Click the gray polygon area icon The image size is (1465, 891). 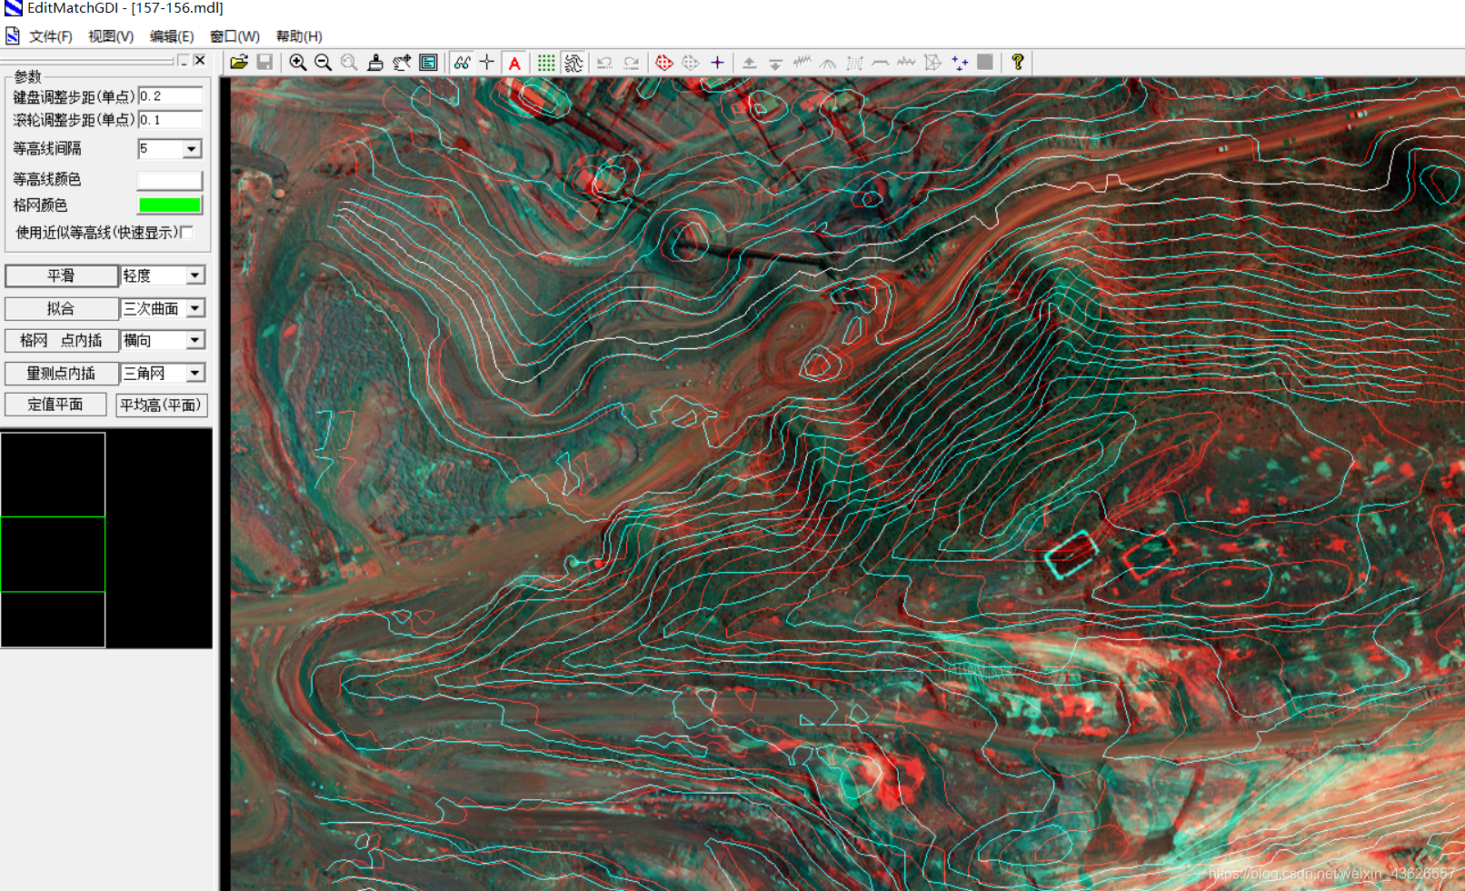coord(691,63)
